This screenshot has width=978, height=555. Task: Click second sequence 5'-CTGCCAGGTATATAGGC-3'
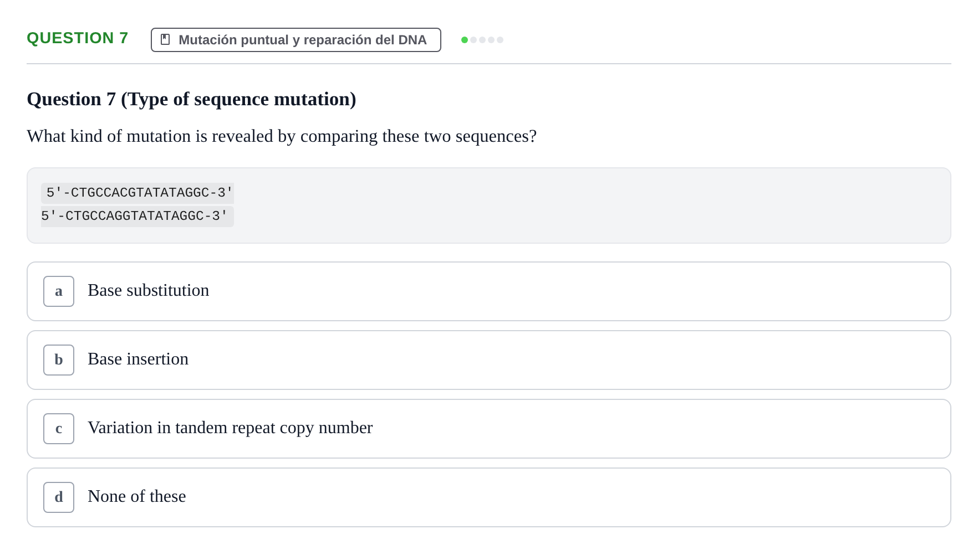[x=137, y=216]
